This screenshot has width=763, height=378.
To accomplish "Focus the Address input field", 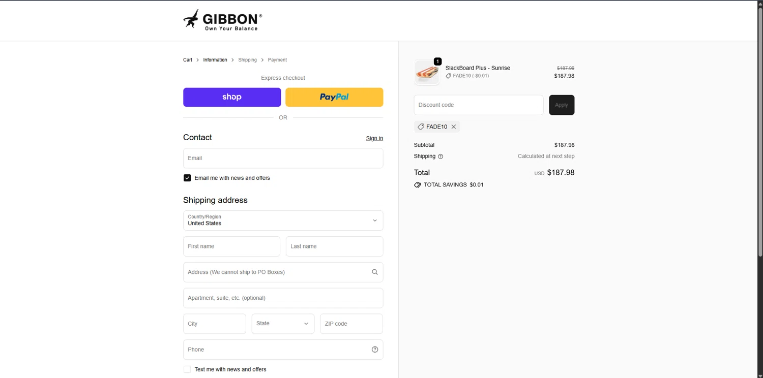I will pos(283,272).
